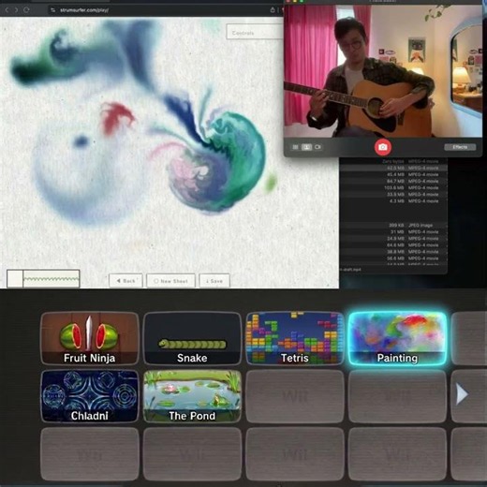Screen dimensions: 487x487
Task: Click the Photo Booth camera preview
Action: pyautogui.click(x=383, y=71)
